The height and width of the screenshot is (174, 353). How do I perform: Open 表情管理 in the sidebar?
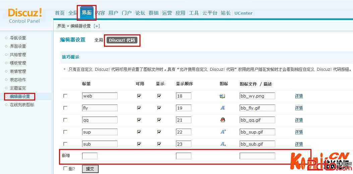coord(18,71)
